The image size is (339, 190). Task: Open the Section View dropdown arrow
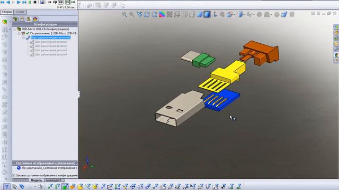click(234, 15)
